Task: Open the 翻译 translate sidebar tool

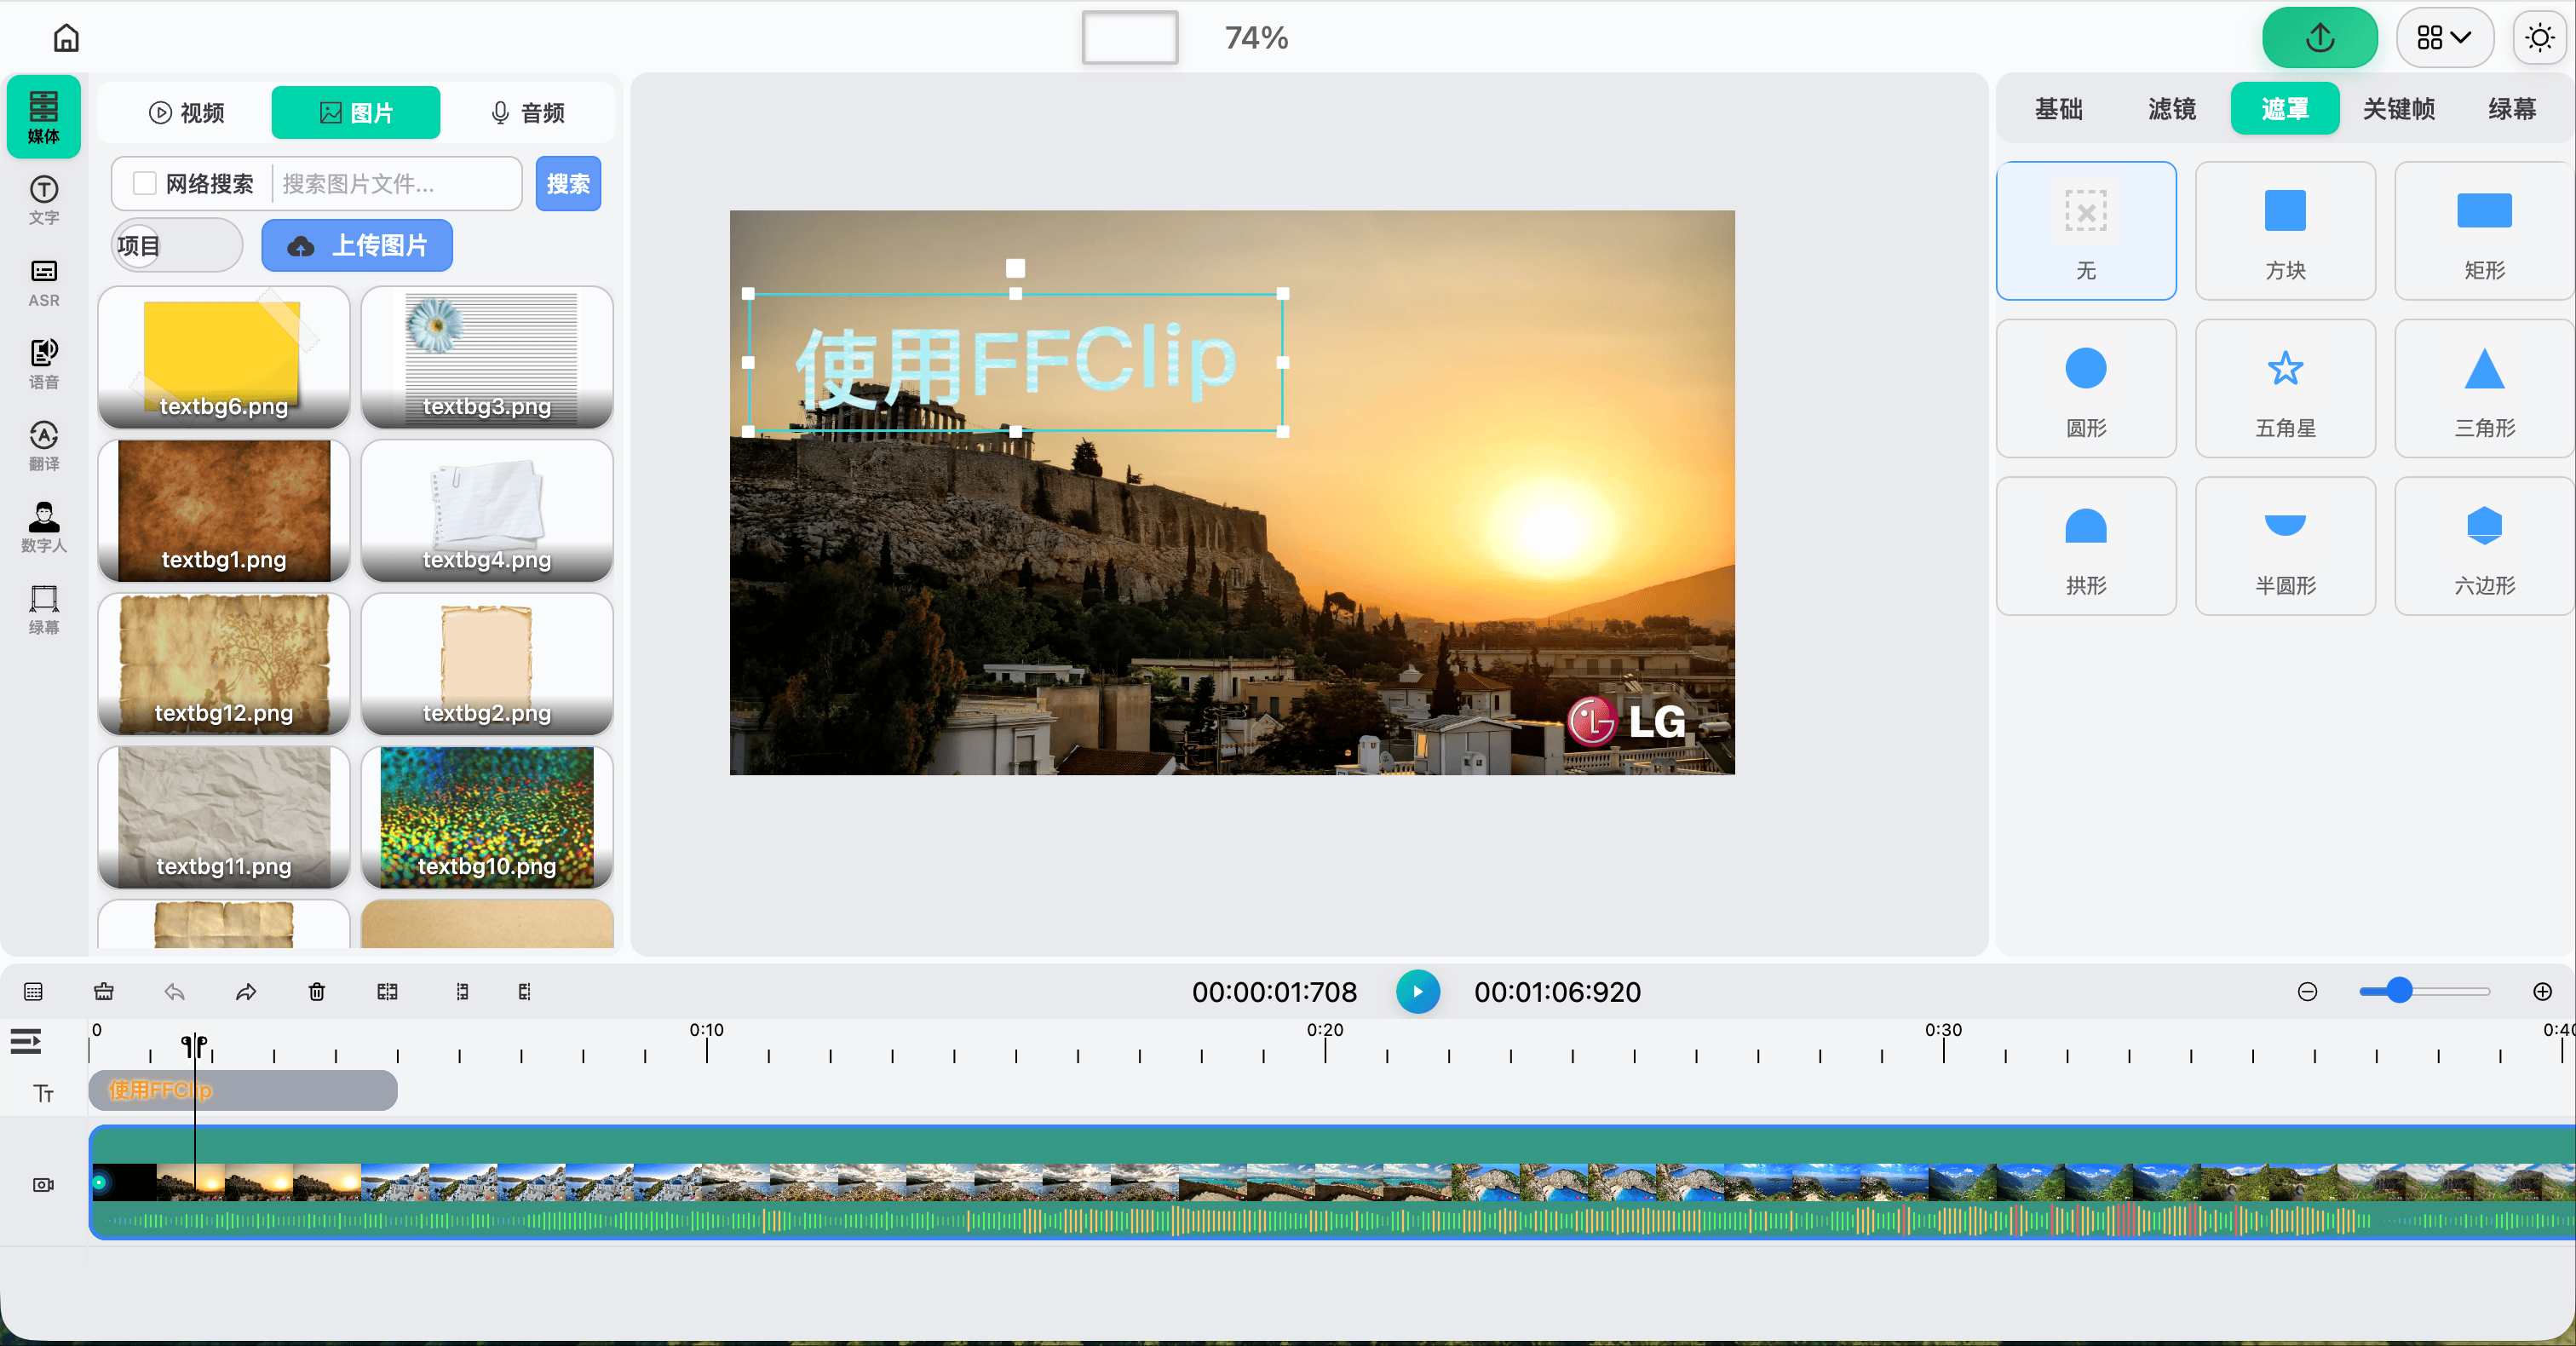Action: [43, 445]
